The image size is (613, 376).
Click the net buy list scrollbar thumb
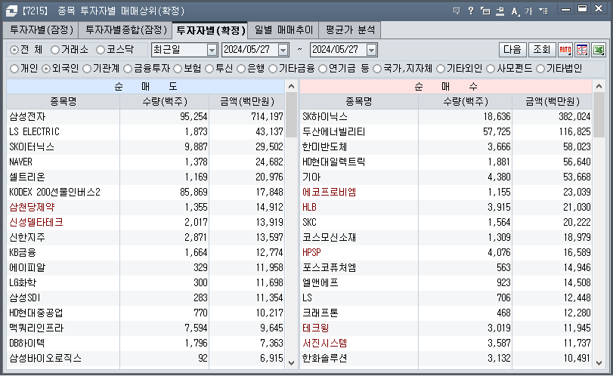599,115
